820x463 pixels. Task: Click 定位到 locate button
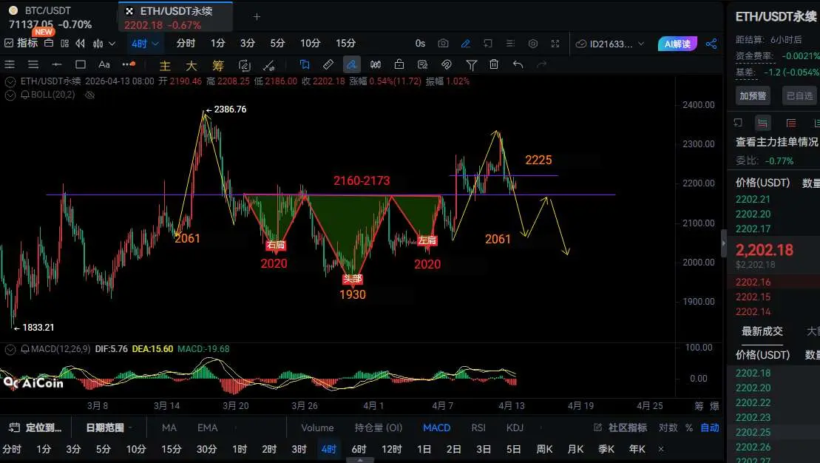pos(36,428)
